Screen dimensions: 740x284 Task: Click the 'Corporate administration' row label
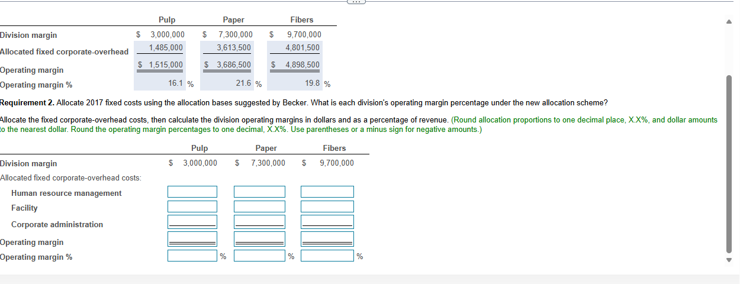tap(57, 224)
